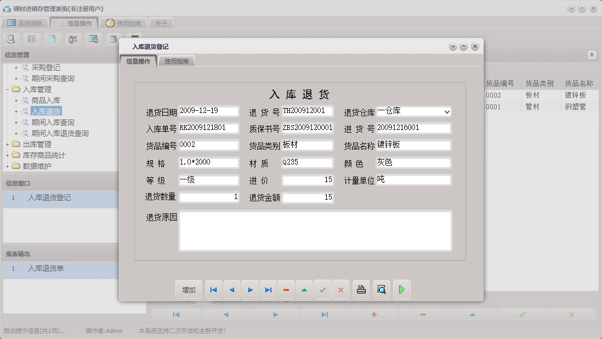Viewport: 602px width, 339px height.
Task: Navigate to the next record in the dialog
Action: [249, 289]
